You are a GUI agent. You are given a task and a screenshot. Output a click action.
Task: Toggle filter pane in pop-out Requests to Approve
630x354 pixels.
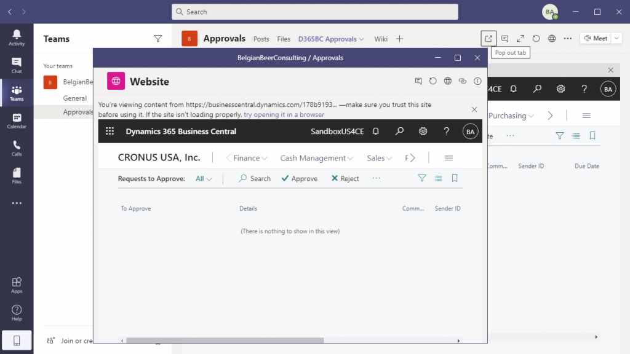pos(422,178)
